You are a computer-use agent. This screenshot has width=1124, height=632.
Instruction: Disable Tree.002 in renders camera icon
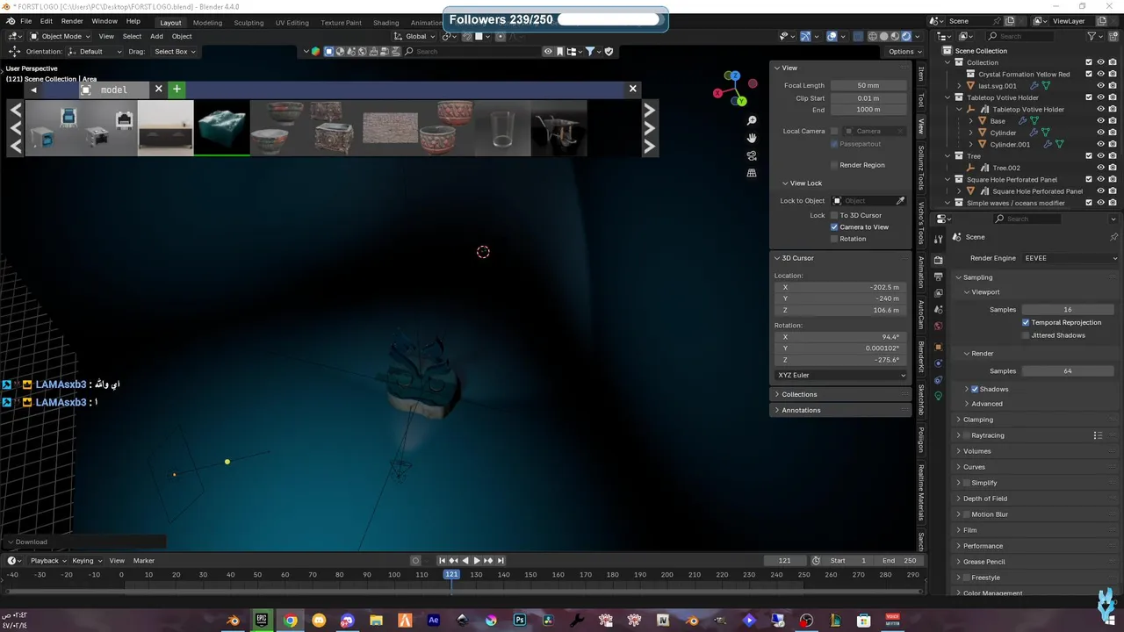(1113, 168)
